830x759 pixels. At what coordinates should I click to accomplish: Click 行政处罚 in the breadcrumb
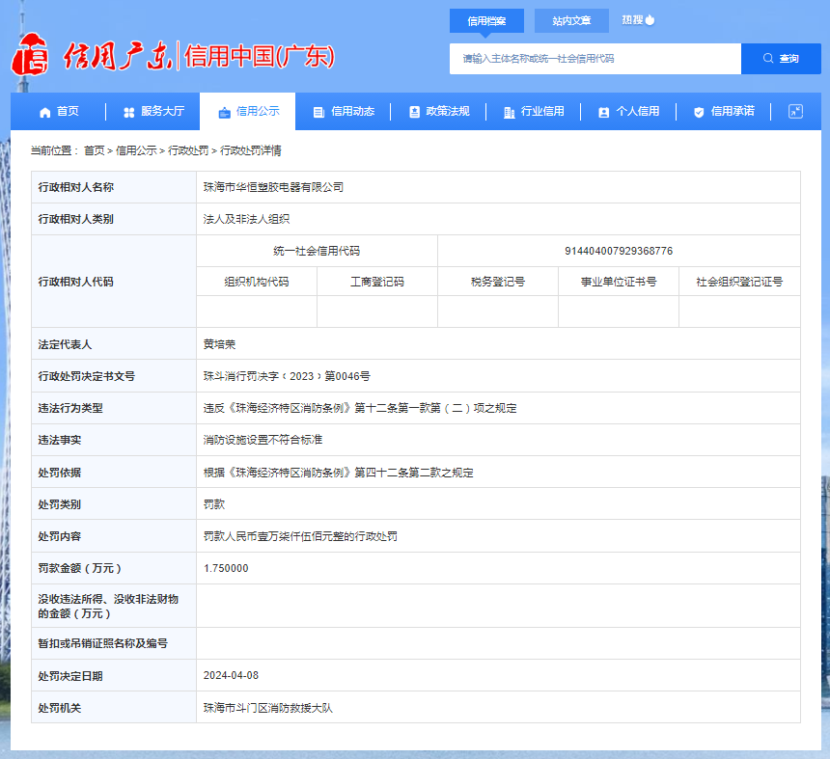point(188,150)
